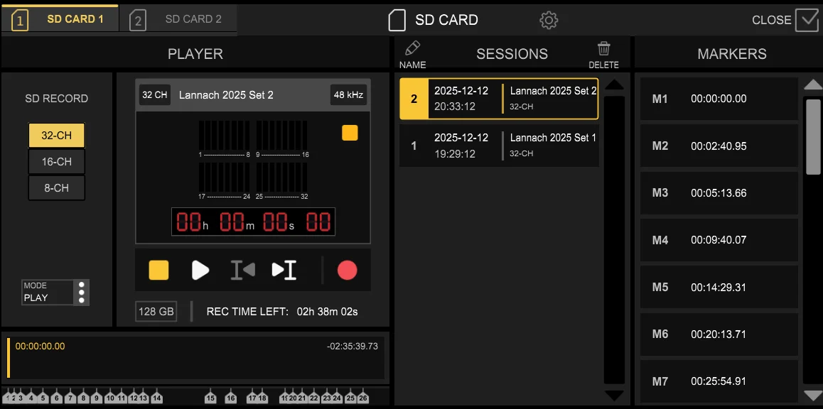Close the SD card screen
This screenshot has width=823, height=409.
(785, 20)
